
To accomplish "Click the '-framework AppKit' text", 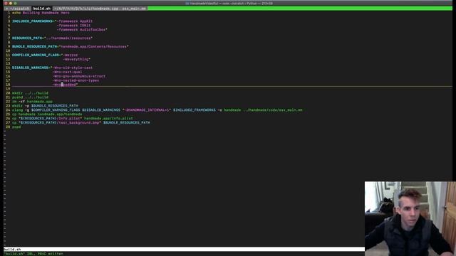I will tap(75, 21).
